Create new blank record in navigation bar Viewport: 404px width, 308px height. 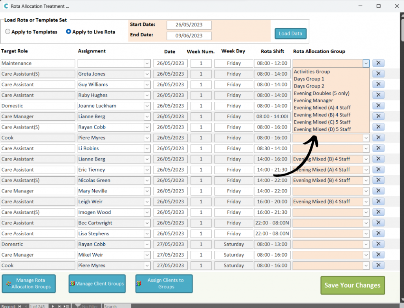67,306
